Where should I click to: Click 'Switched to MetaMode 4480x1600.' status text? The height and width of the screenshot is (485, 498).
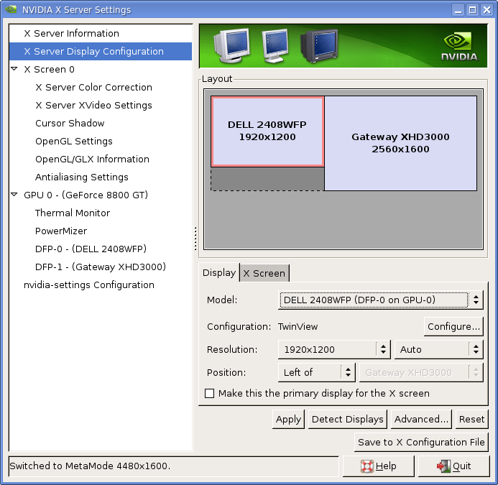[x=90, y=466]
